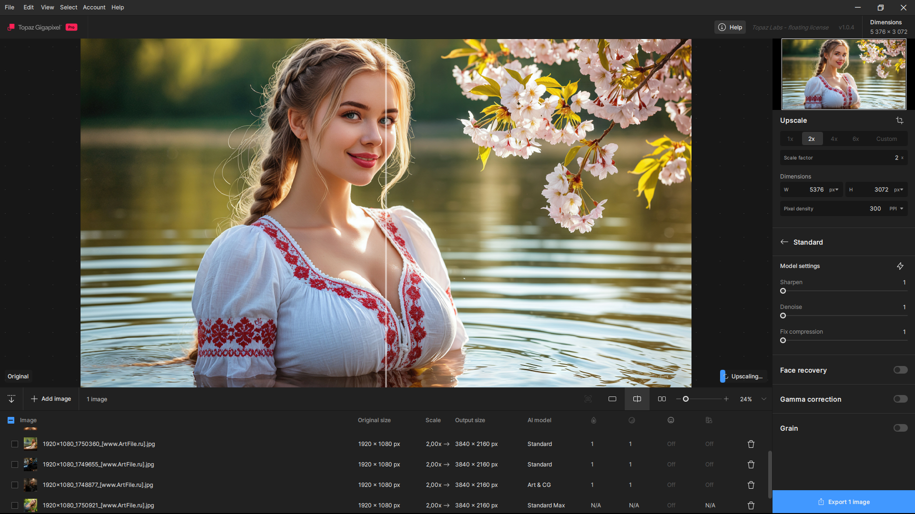Select the split comparison view icon
This screenshot has width=915, height=514.
click(x=637, y=399)
